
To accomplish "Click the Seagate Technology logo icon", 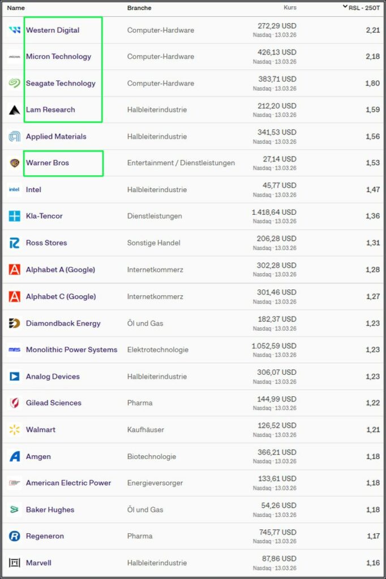I will point(15,83).
